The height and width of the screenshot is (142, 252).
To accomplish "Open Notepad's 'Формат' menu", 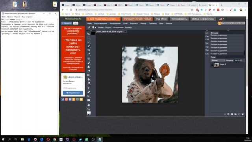I will tap(17, 17).
